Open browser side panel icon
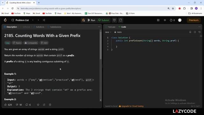 click(x=191, y=9)
